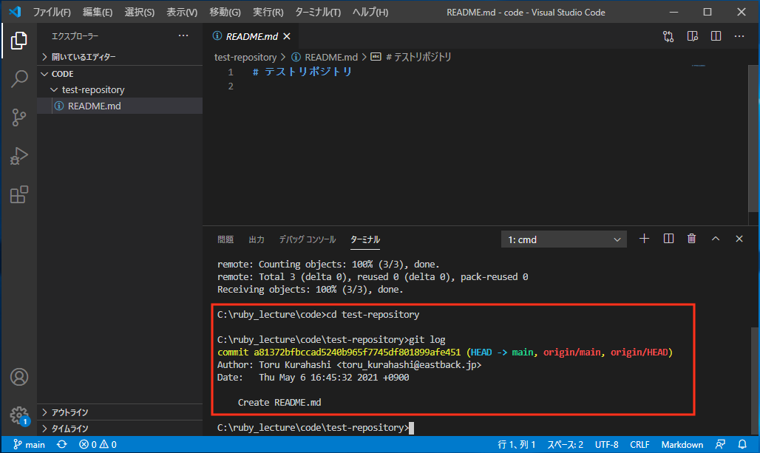760x453 pixels.
Task: Open the 表示(V) menu
Action: (x=182, y=12)
